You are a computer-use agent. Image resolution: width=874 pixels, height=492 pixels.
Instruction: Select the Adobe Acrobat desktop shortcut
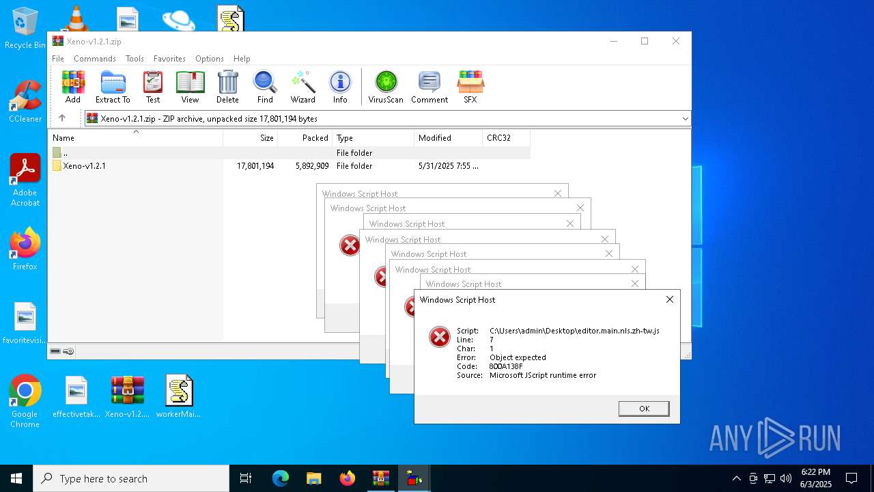(x=25, y=180)
